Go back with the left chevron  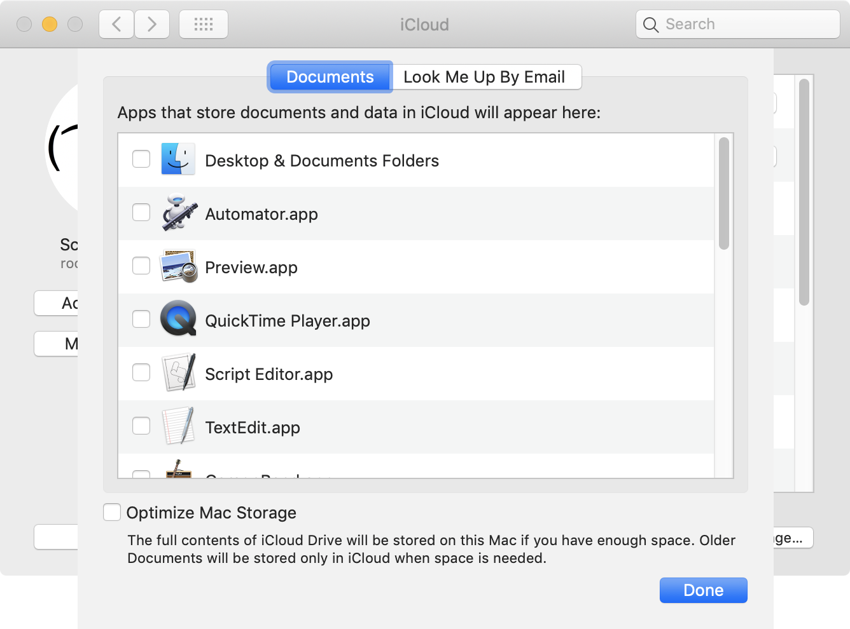pos(116,24)
